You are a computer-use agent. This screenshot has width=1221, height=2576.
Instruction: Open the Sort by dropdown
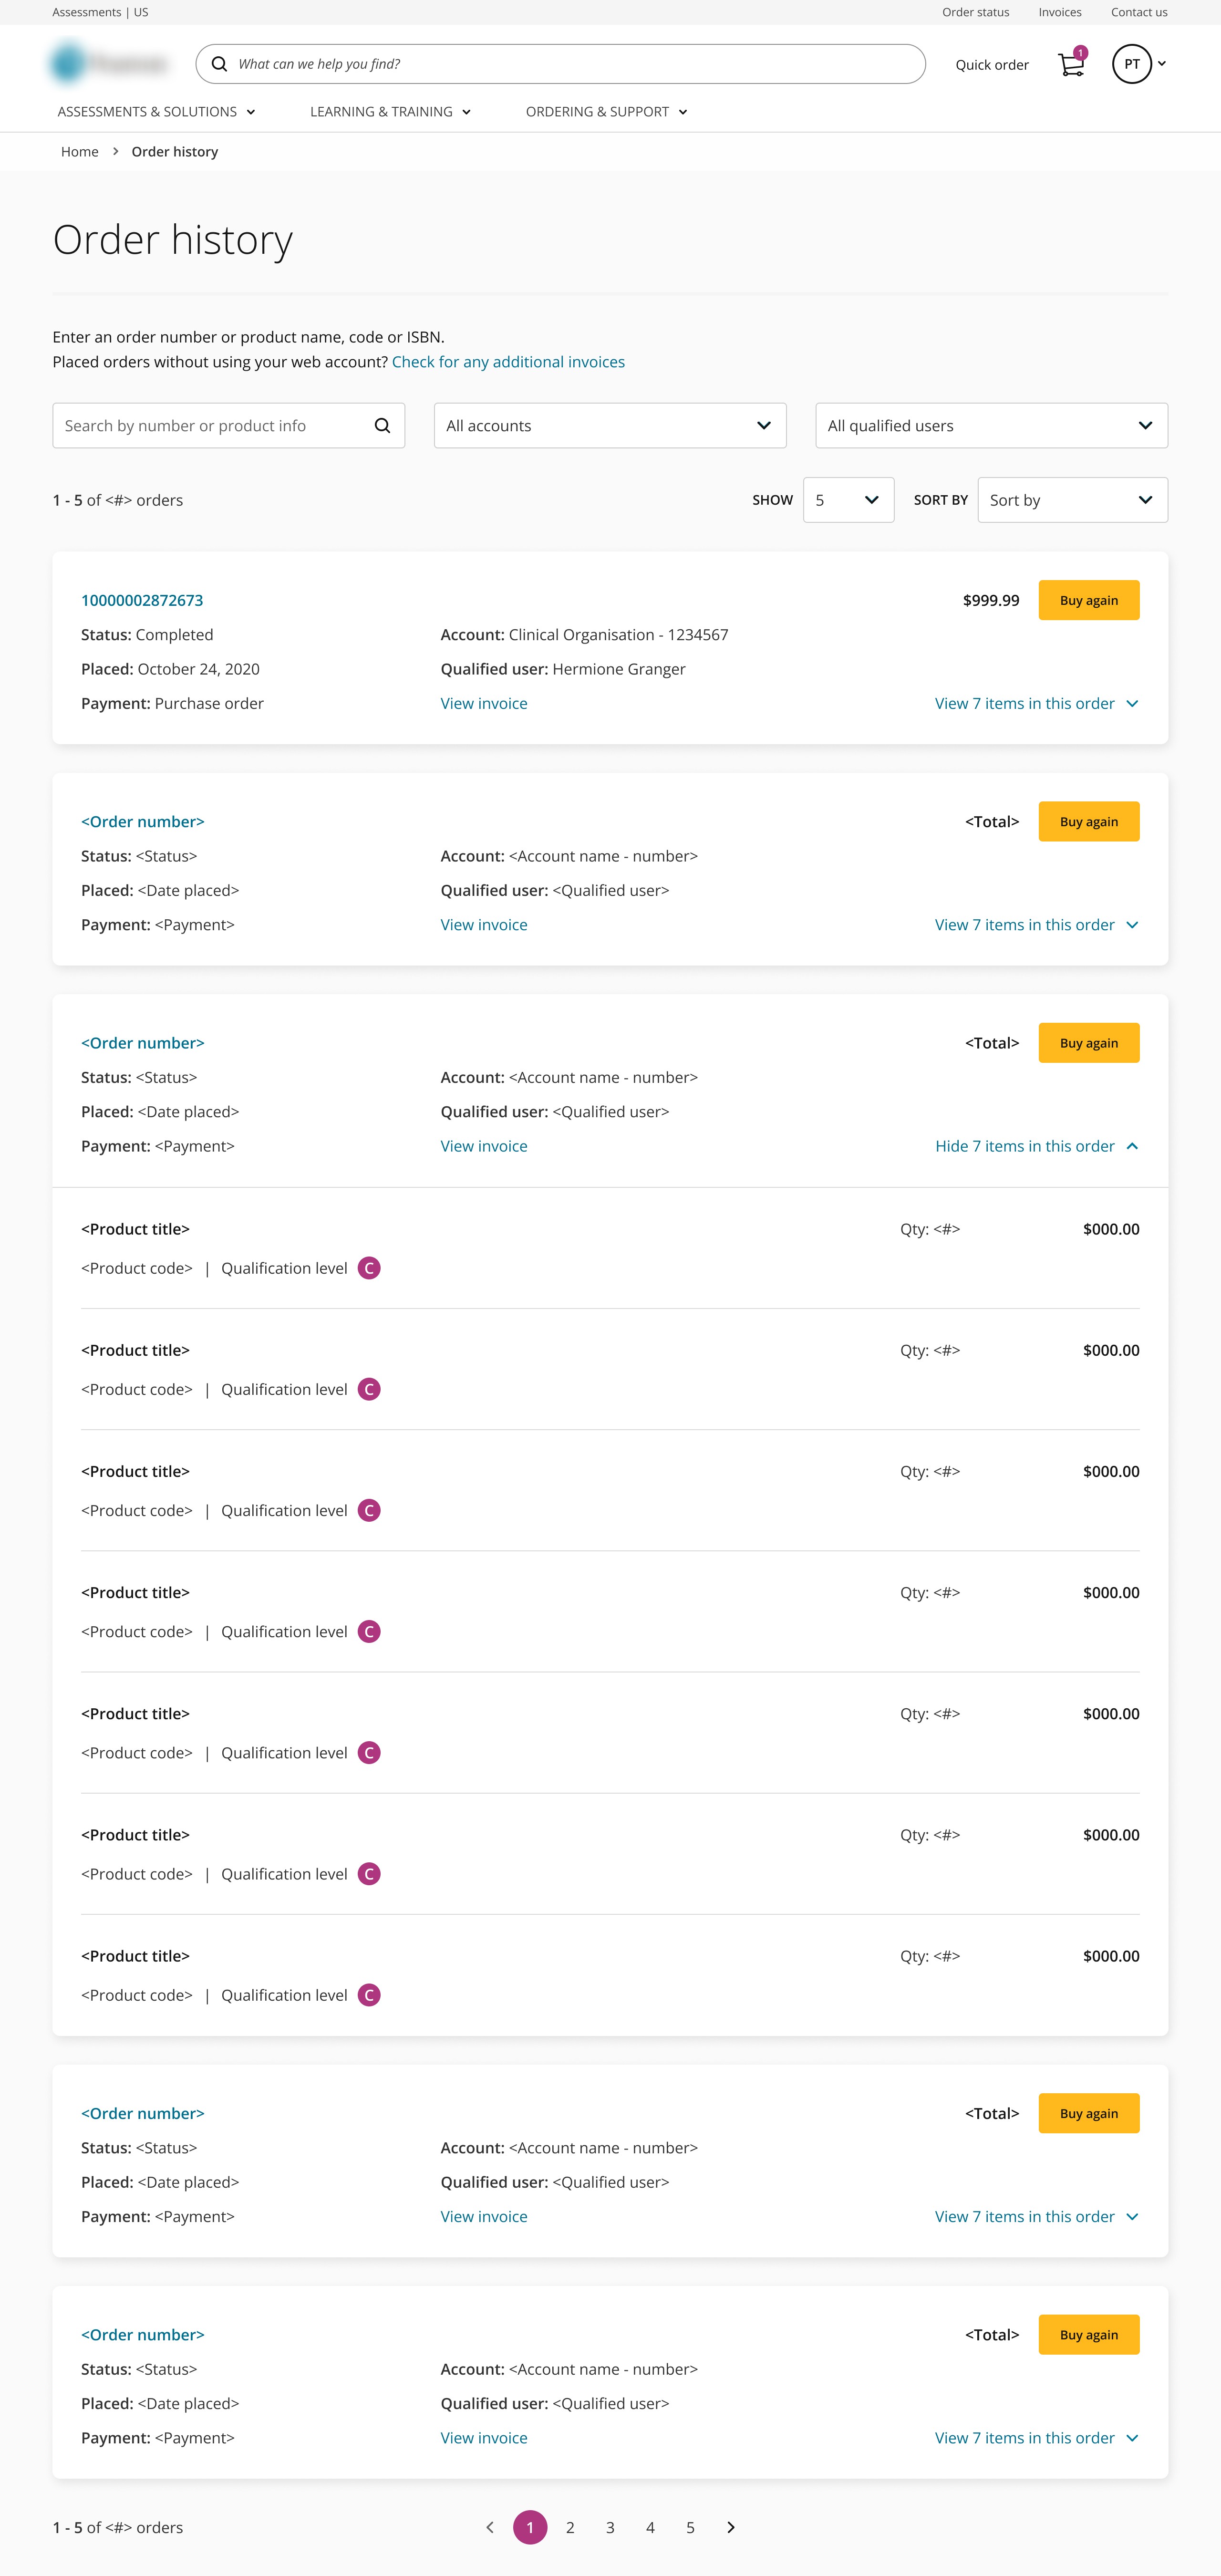(1072, 500)
